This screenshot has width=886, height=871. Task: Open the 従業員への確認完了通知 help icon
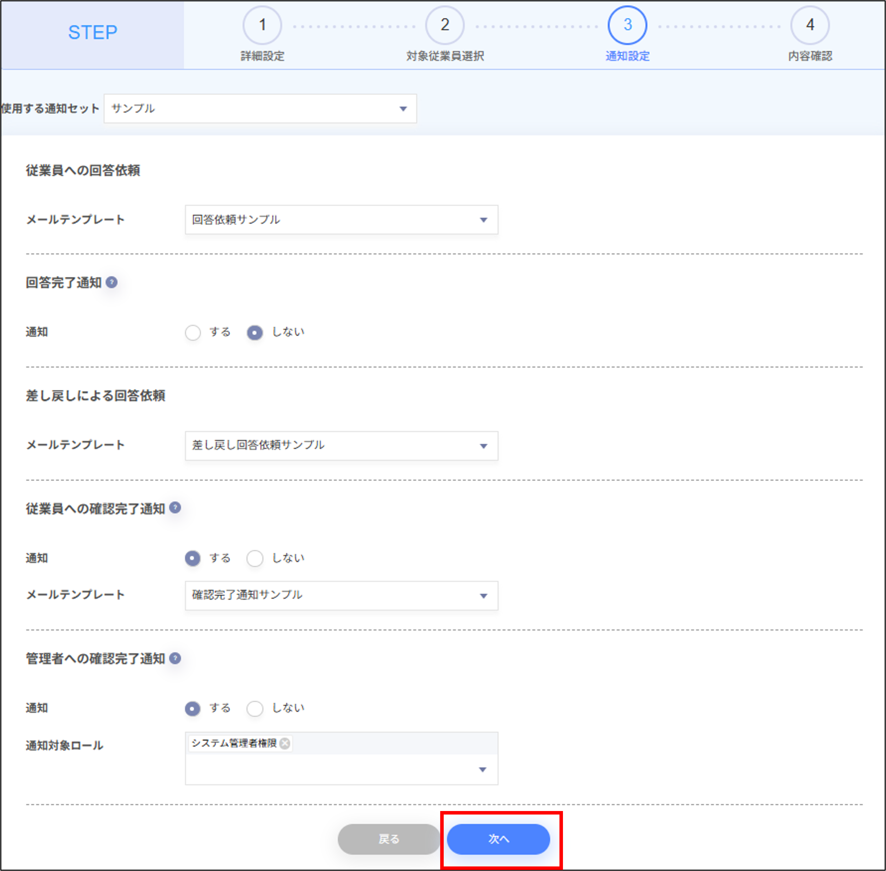point(175,508)
